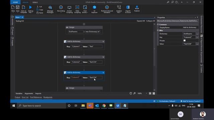Open the User Events dropdown

[x=85, y=9]
